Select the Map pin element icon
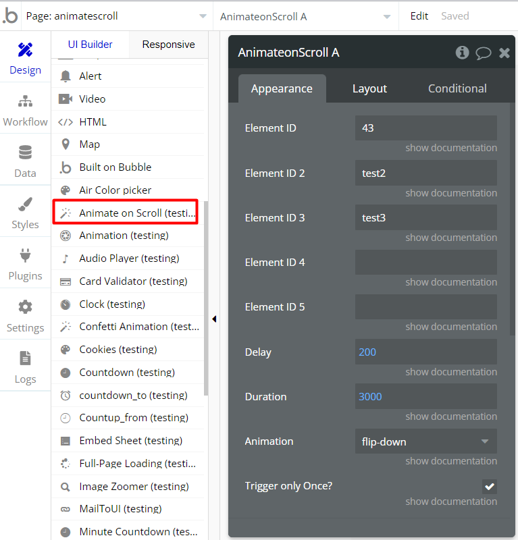The width and height of the screenshot is (518, 540). [66, 144]
